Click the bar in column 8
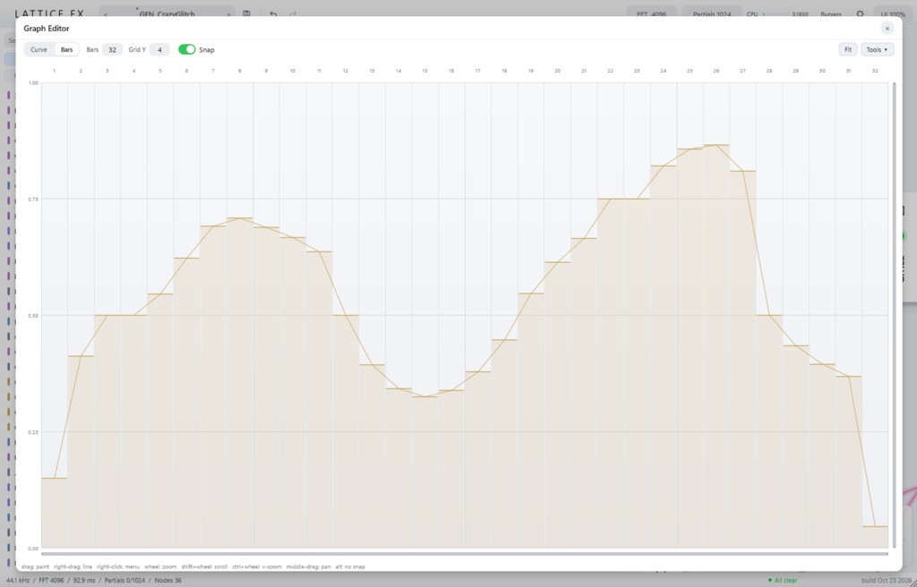Screen dimensions: 917x587 [240, 383]
